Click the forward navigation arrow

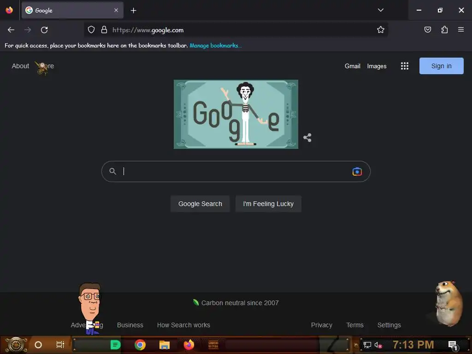coord(28,30)
